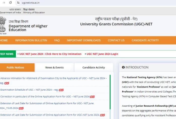Image resolution: width=176 pixels, height=119 pixels.
Task: Click the Government of India text
Action: tap(10, 13)
